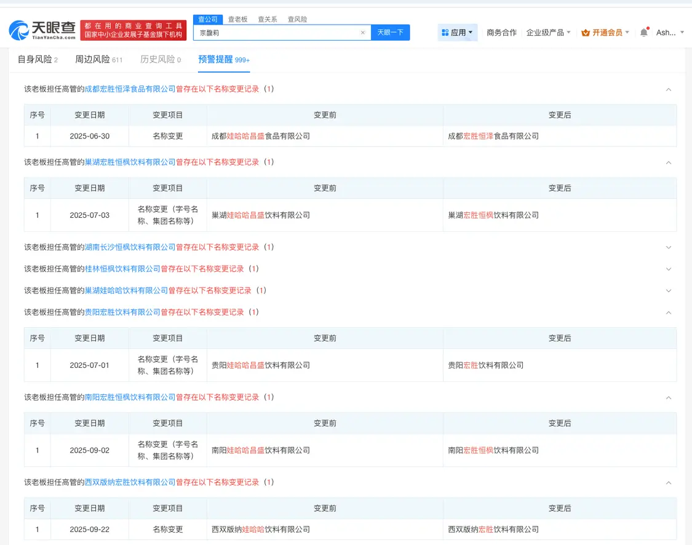The height and width of the screenshot is (545, 692).
Task: Open the notification bell
Action: point(644,32)
